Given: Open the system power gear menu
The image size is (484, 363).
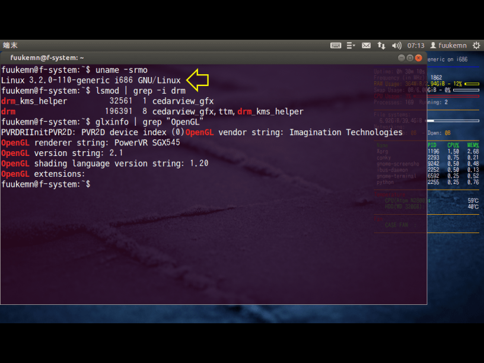Looking at the screenshot, I should pyautogui.click(x=476, y=46).
